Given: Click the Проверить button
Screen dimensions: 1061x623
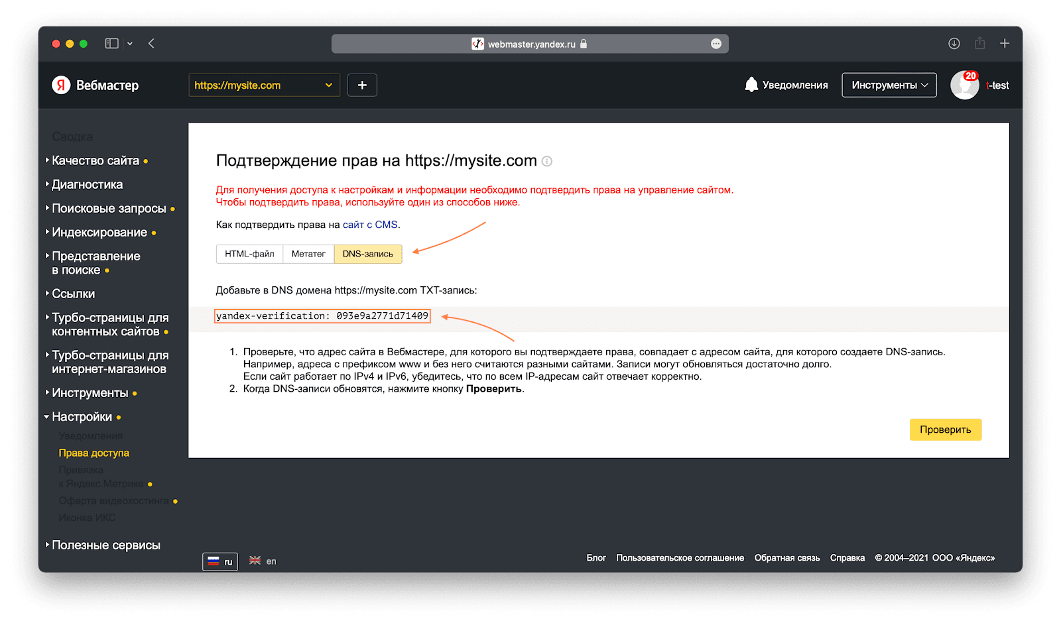Looking at the screenshot, I should point(945,429).
